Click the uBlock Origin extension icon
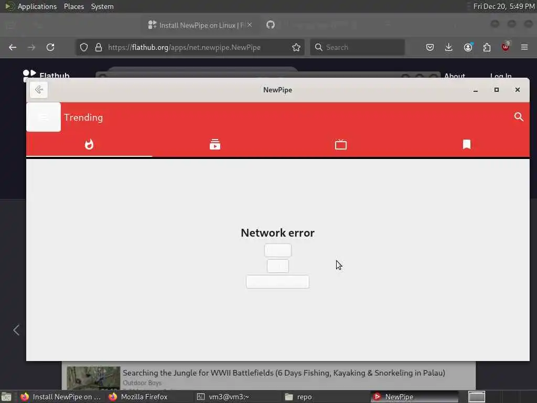Image resolution: width=537 pixels, height=403 pixels. (506, 47)
